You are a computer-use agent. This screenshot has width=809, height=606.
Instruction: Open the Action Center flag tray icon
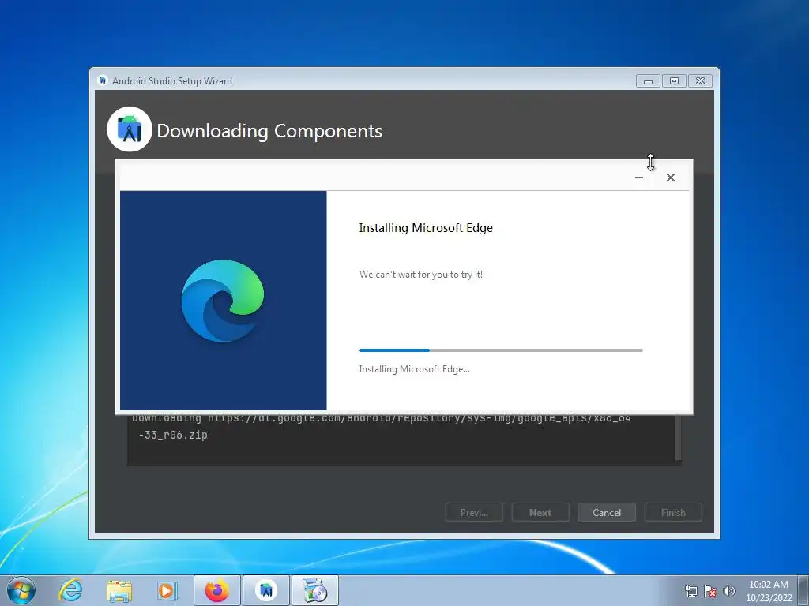point(710,591)
